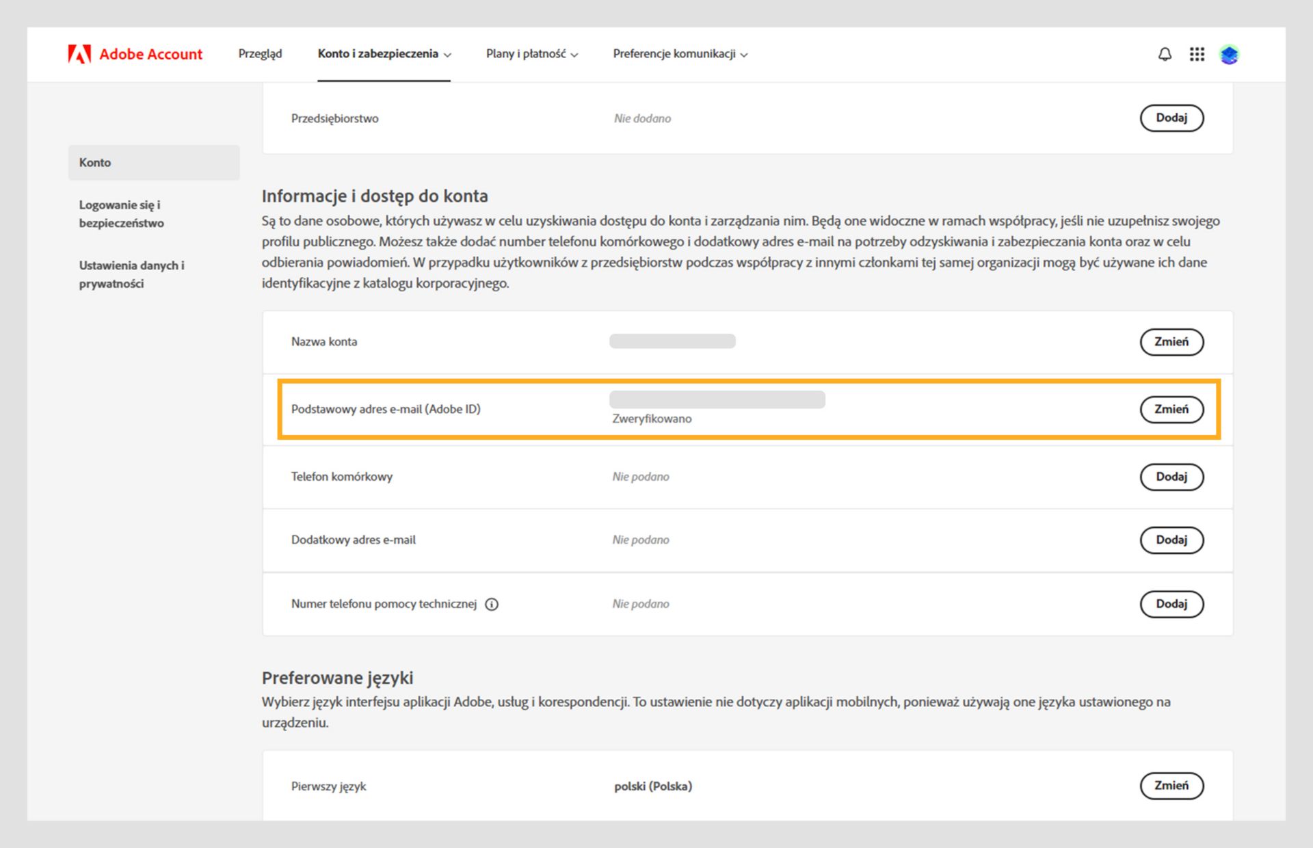Click Zmień for Podstawowy adres e-mail
The image size is (1313, 848).
1171,409
